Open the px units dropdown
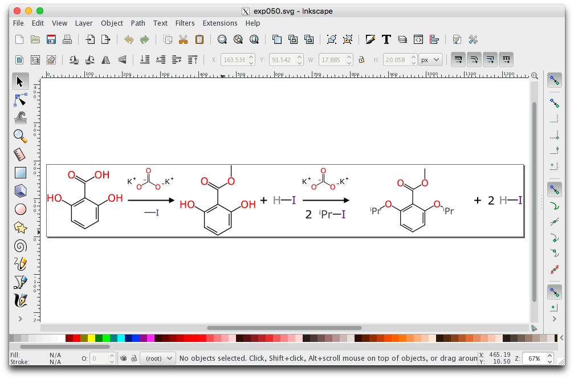The width and height of the screenshot is (574, 379). coord(430,59)
